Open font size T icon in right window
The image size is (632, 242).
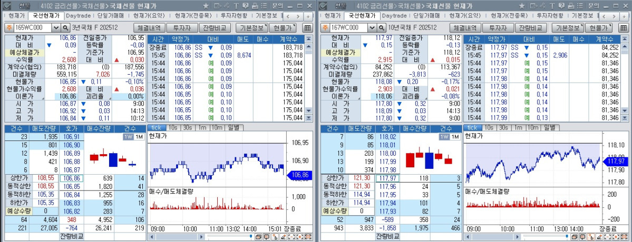pyautogui.click(x=552, y=6)
